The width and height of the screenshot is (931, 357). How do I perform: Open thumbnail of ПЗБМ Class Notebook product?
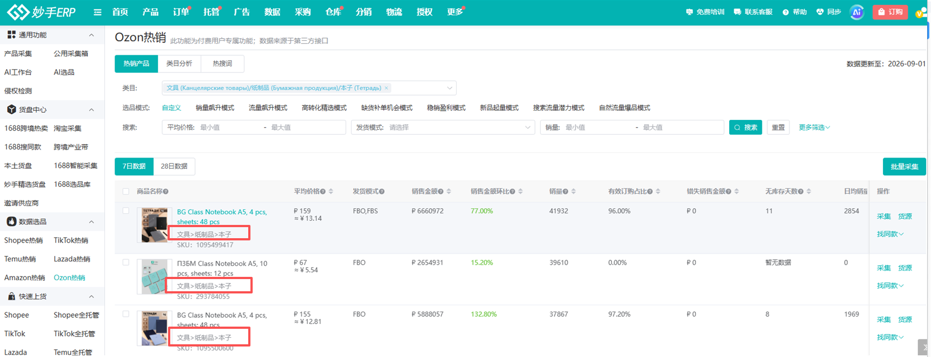tap(154, 276)
